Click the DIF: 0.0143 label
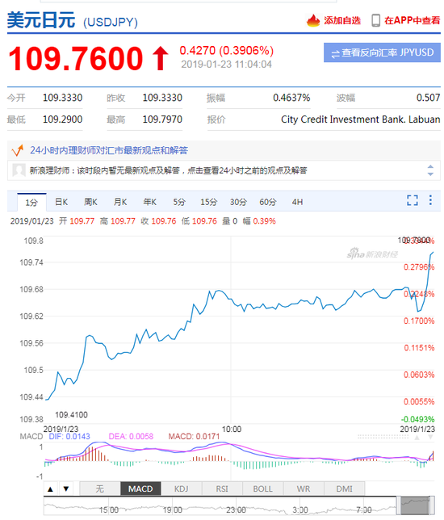Image resolution: width=444 pixels, height=520 pixels. (69, 436)
